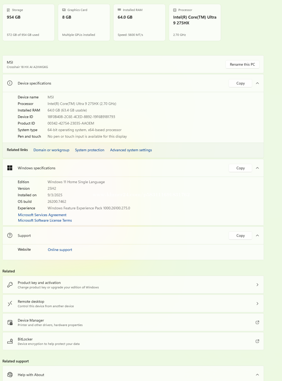Collapse the Help with About section
Screen dimensions: 282x381
tap(257, 375)
